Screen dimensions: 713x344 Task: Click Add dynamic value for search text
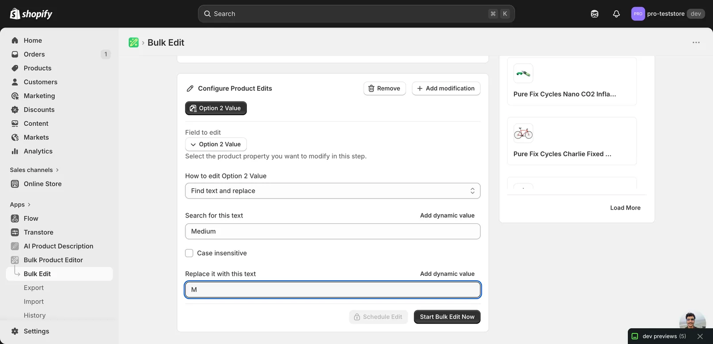pyautogui.click(x=447, y=215)
